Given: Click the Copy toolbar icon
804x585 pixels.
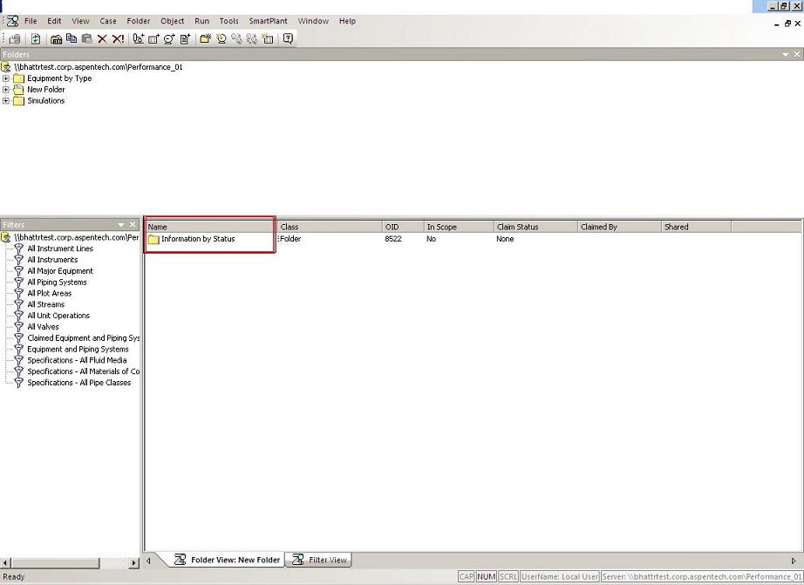Looking at the screenshot, I should pyautogui.click(x=72, y=38).
